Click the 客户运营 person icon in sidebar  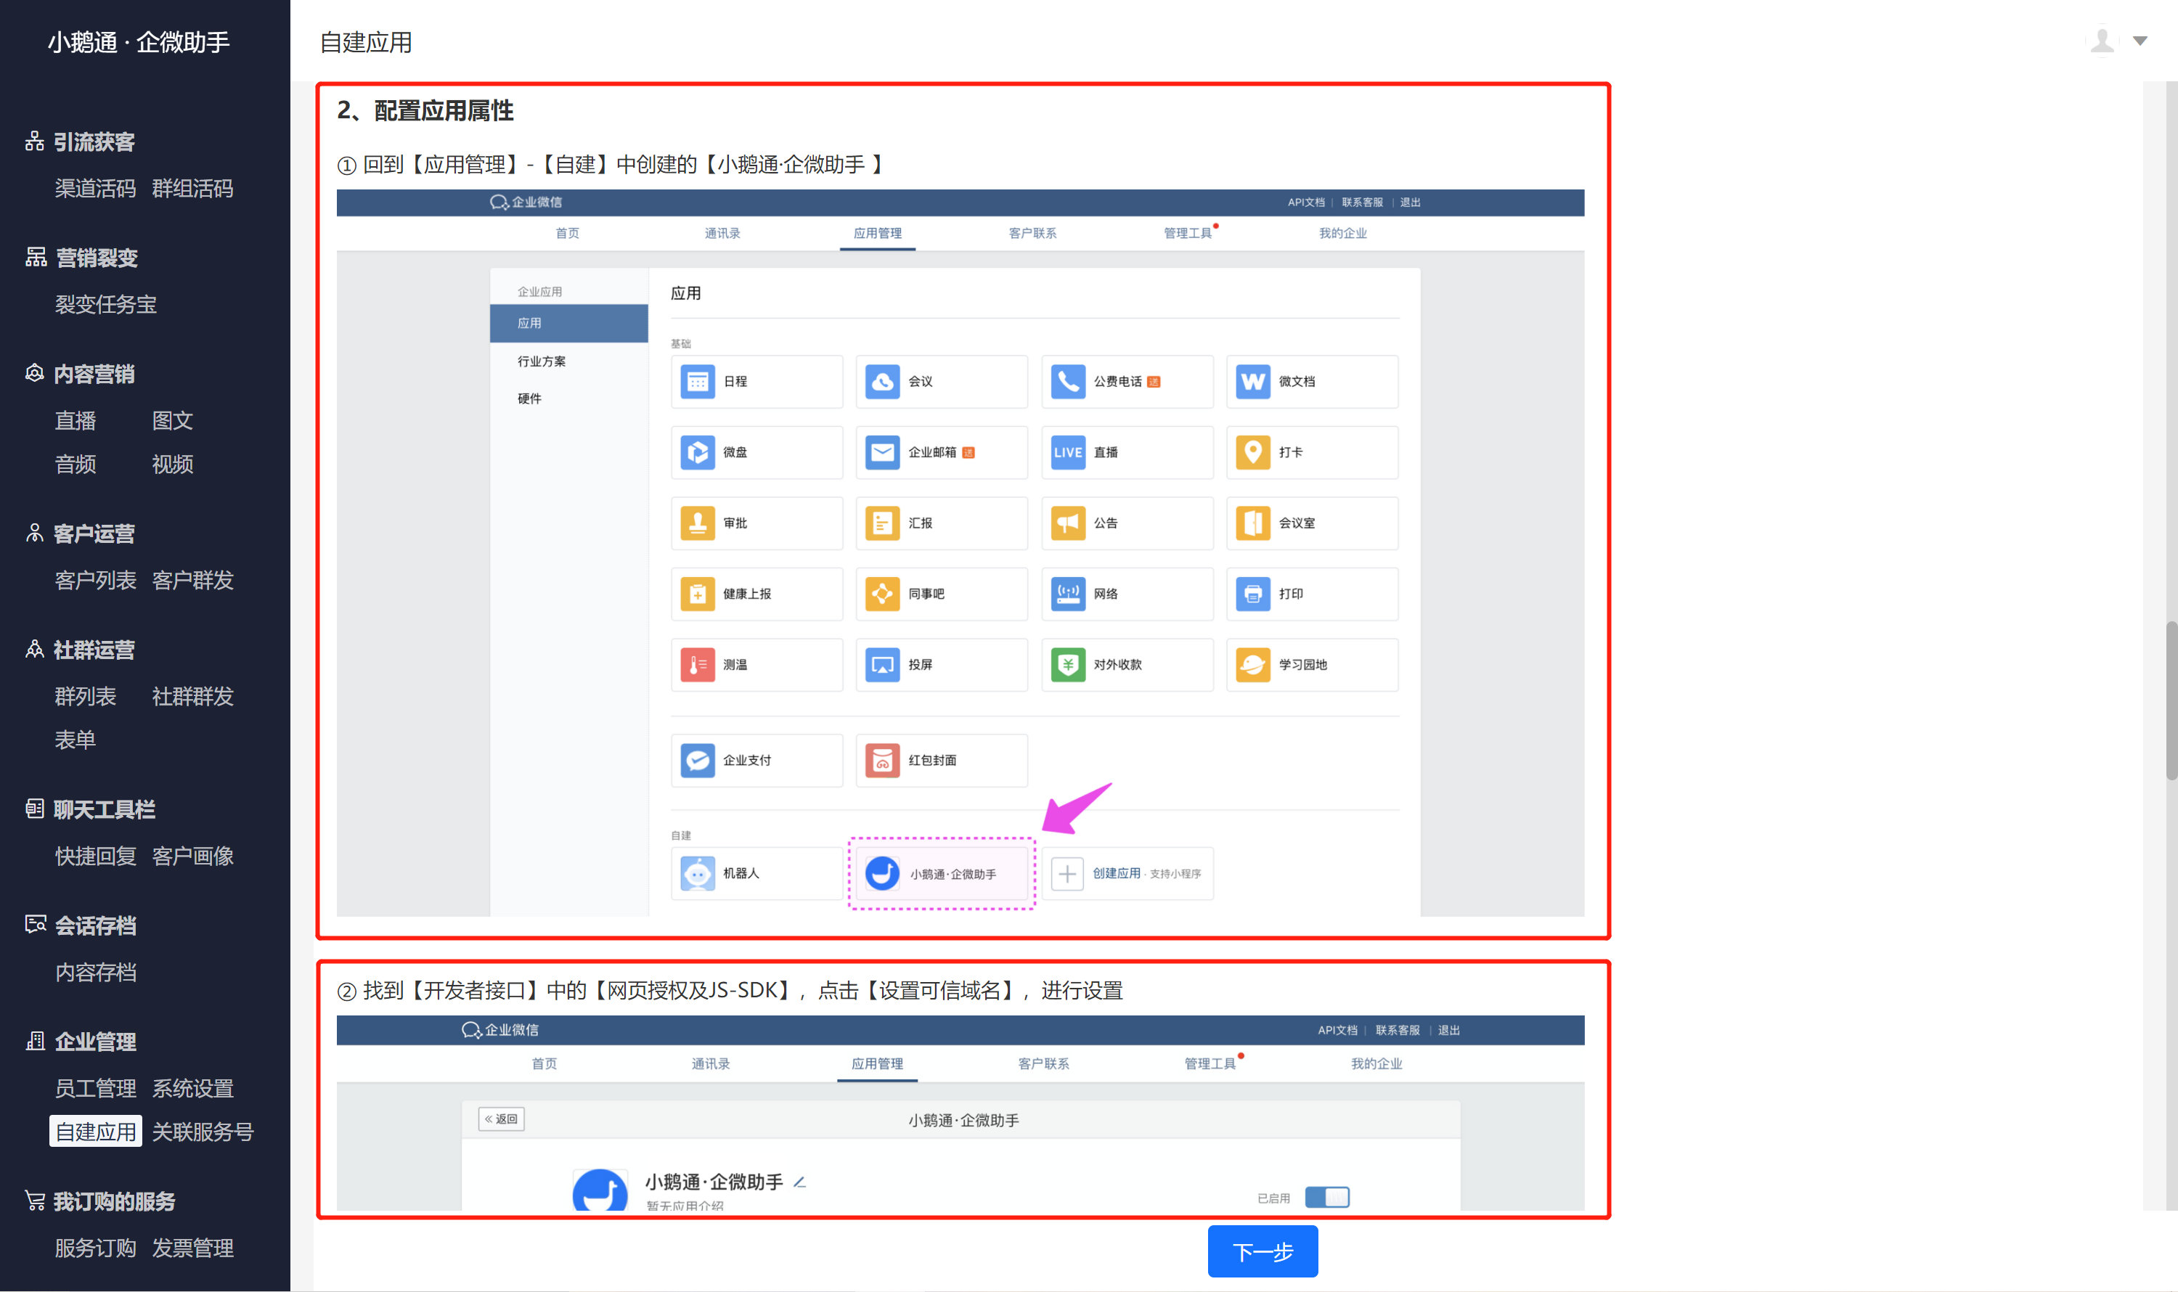(x=34, y=533)
